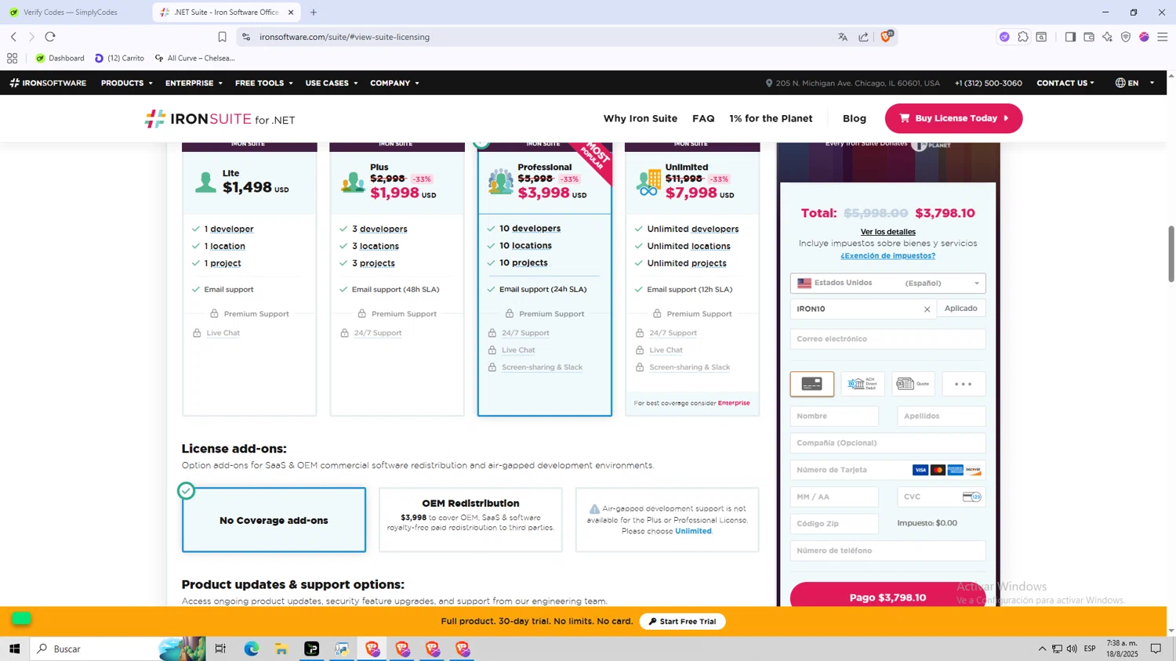Open Brave VPN shield icon
This screenshot has width=1176, height=661.
coord(1126,37)
